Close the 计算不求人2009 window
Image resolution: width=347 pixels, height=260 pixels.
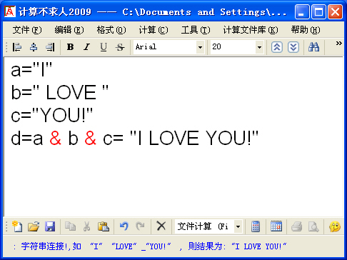click(x=335, y=11)
